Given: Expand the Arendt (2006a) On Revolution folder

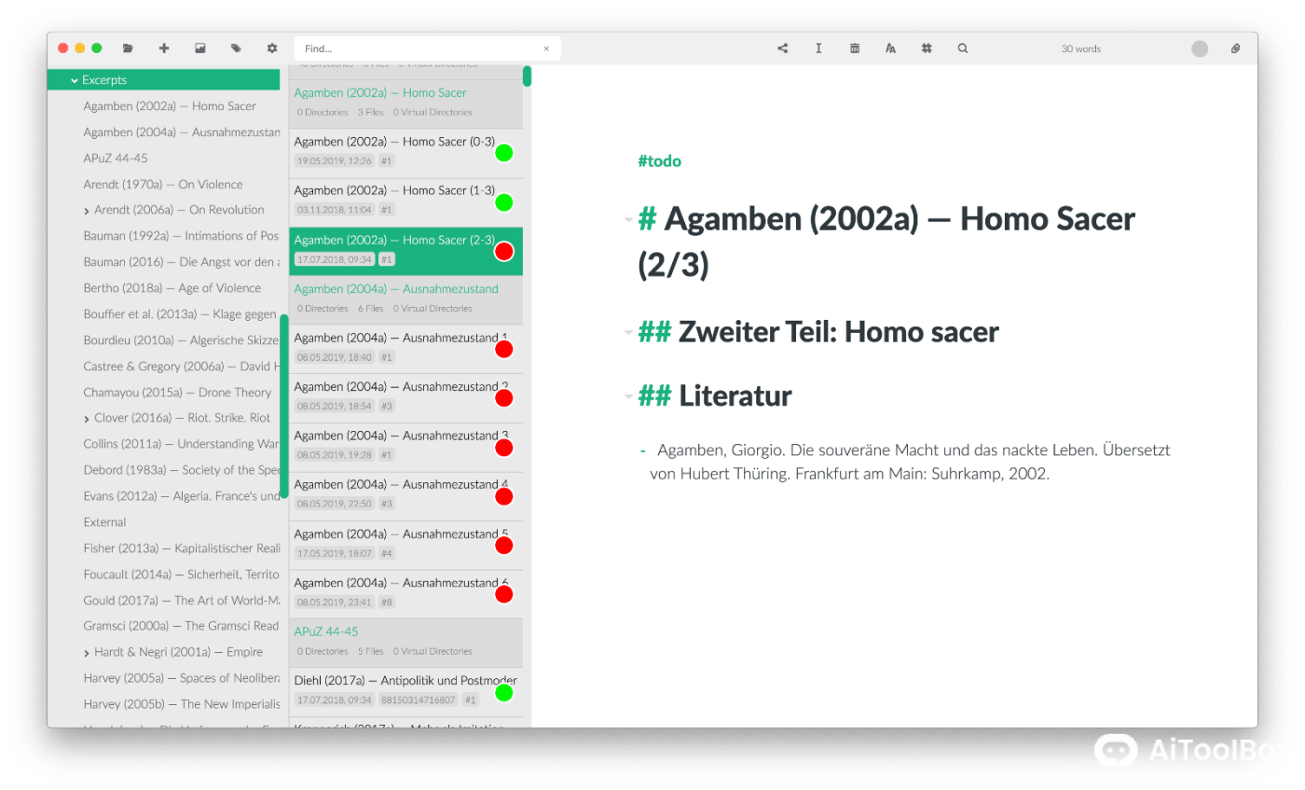Looking at the screenshot, I should (x=87, y=211).
